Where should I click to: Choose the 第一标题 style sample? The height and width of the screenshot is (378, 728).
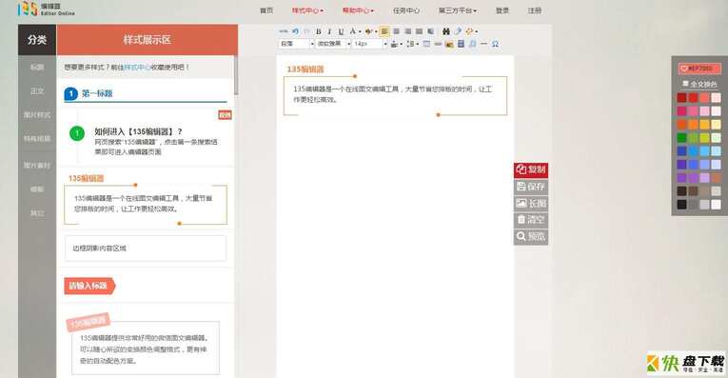pyautogui.click(x=146, y=94)
